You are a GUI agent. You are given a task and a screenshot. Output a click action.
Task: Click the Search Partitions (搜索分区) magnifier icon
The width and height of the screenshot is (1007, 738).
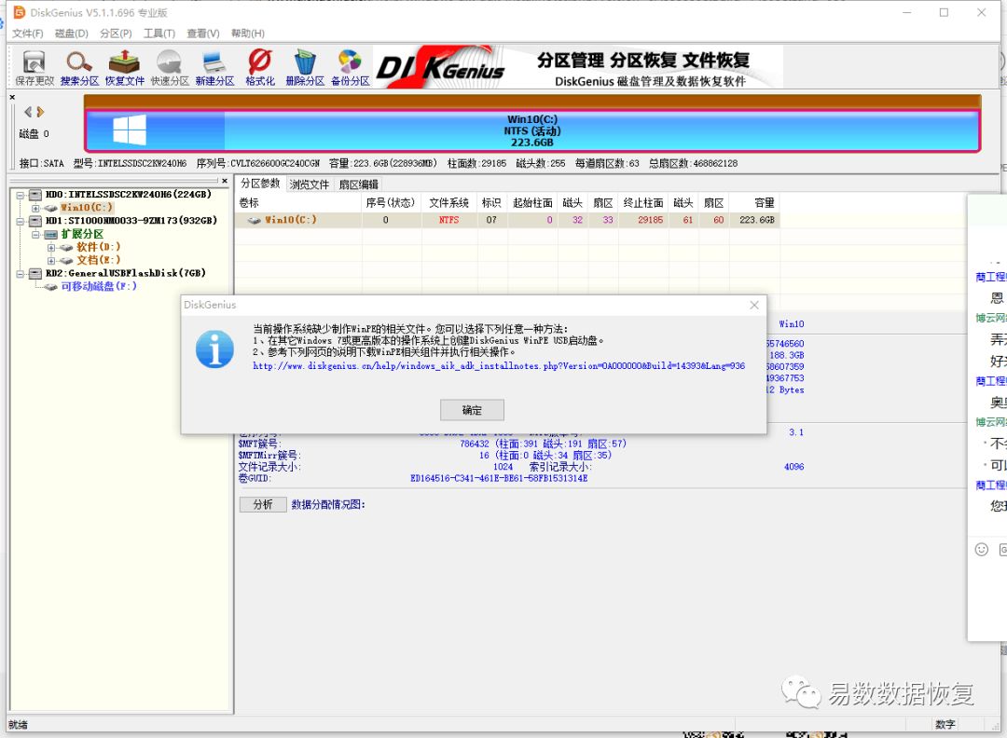click(x=79, y=68)
